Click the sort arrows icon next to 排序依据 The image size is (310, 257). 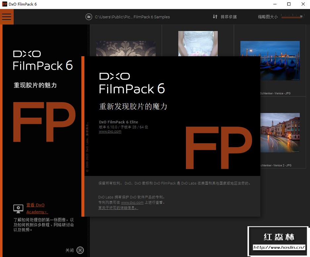click(215, 17)
